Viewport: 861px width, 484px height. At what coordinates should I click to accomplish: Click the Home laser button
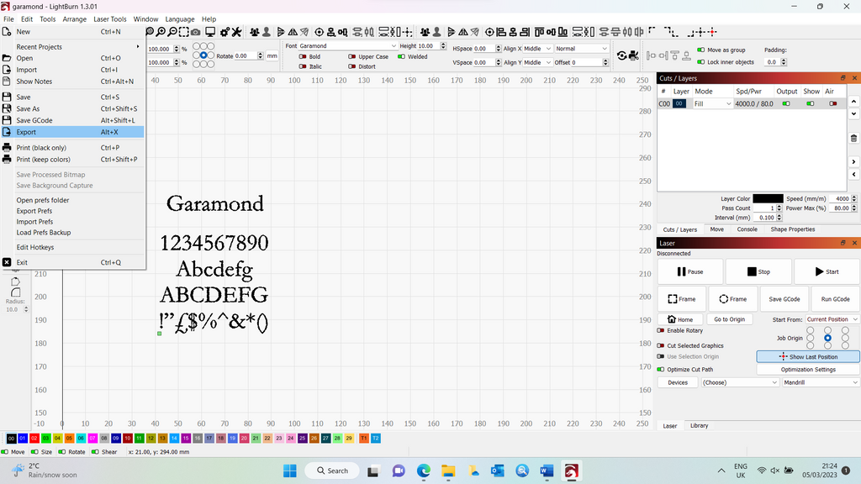[680, 319]
